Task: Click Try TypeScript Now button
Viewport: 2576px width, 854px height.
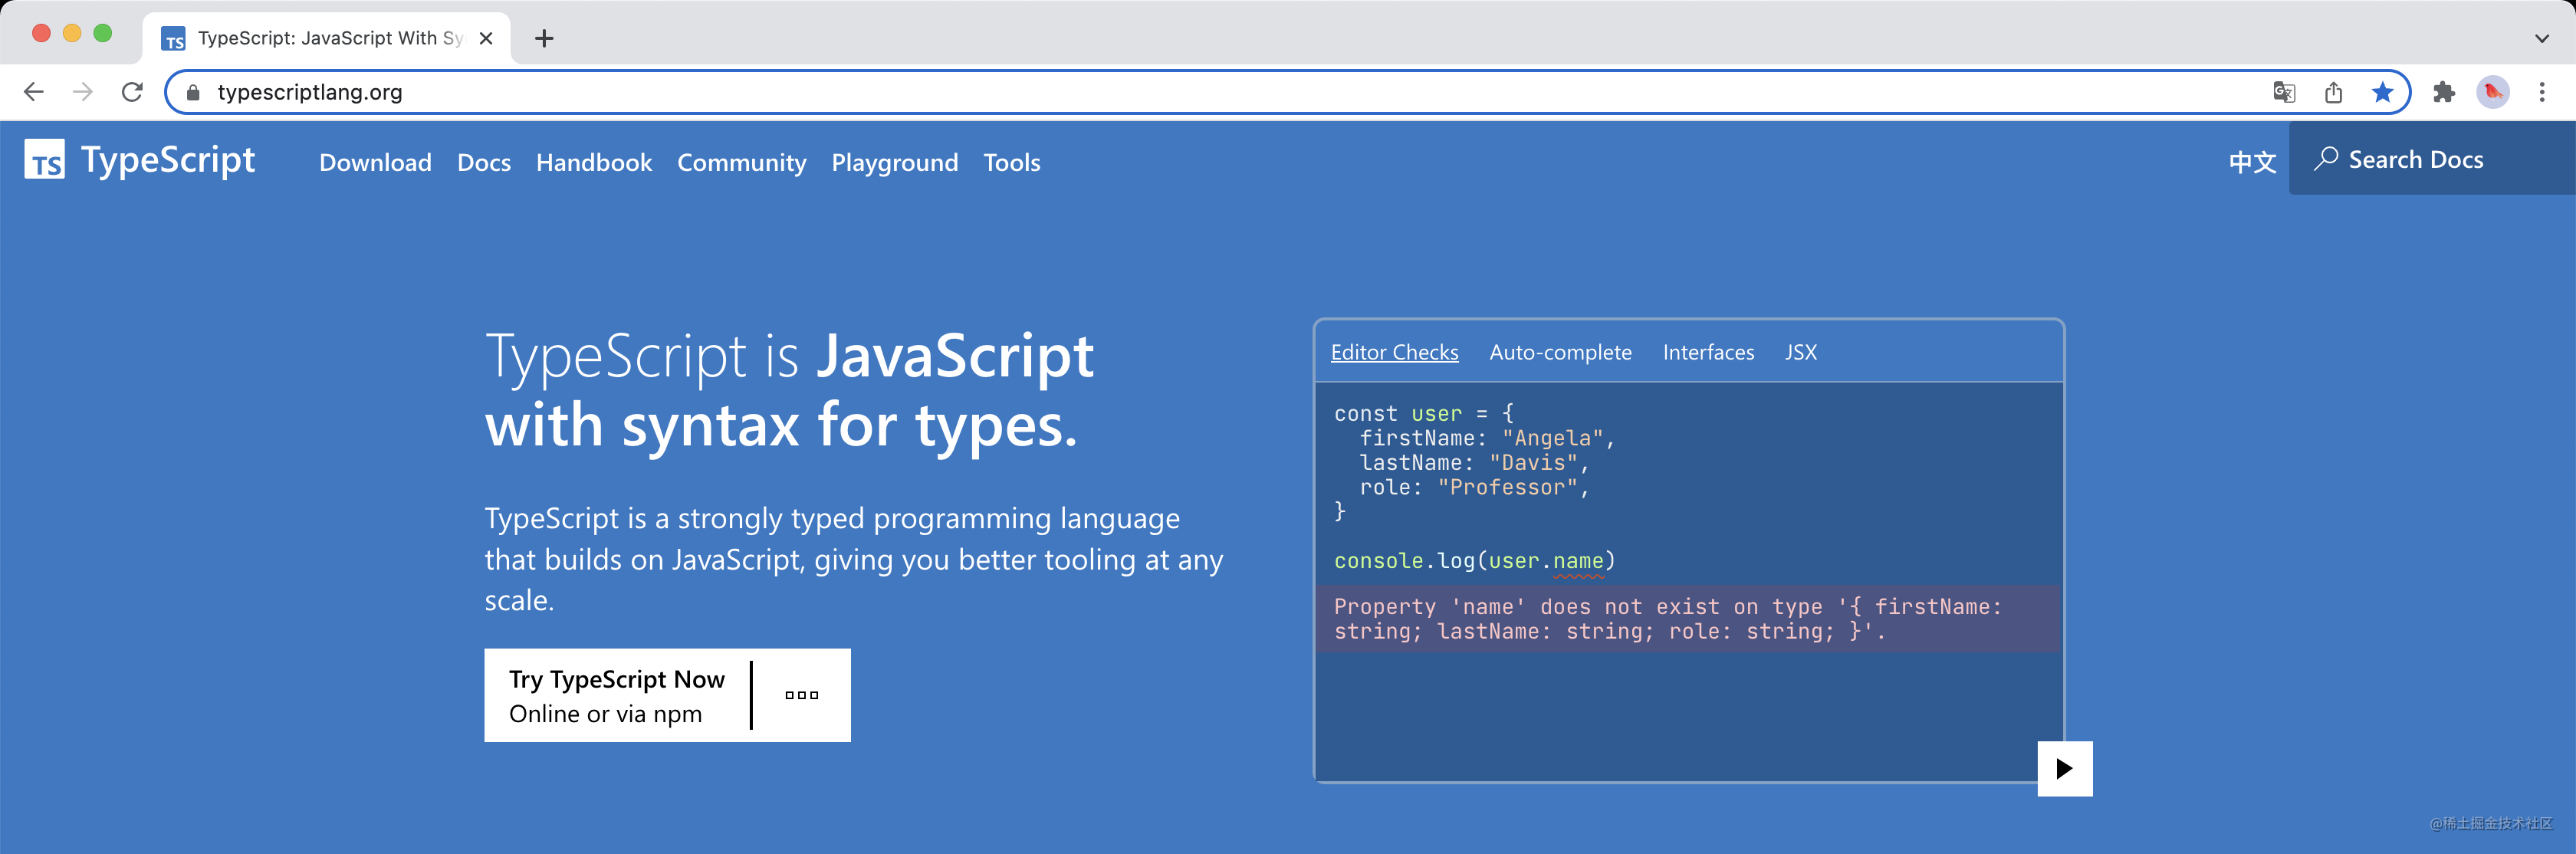Action: coord(616,695)
